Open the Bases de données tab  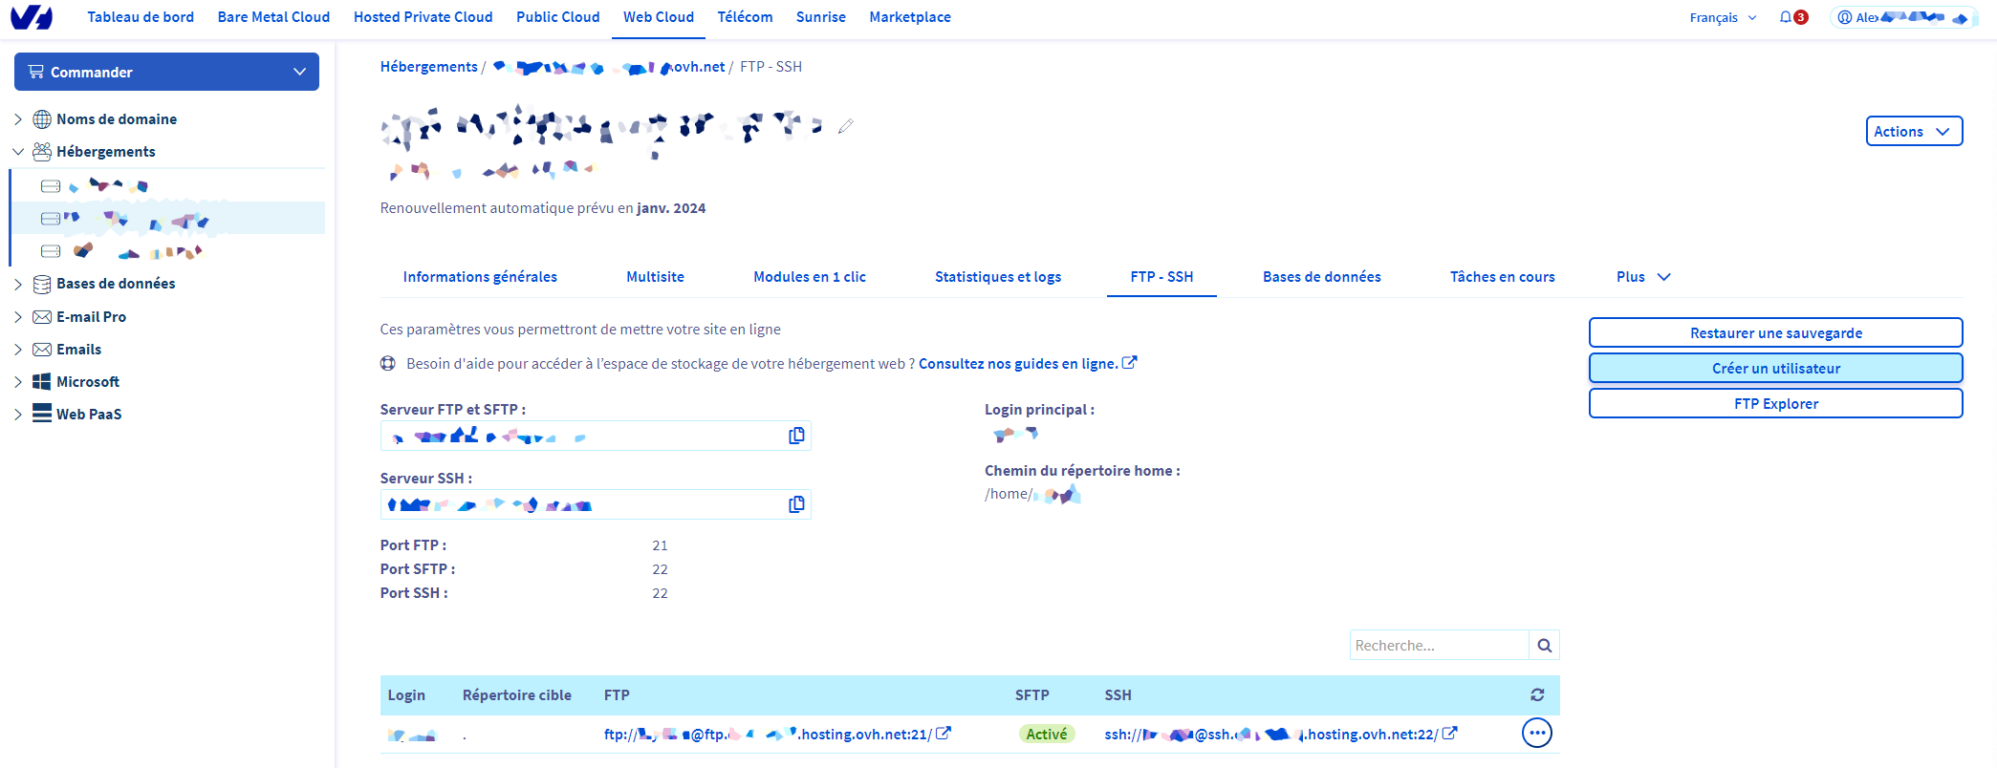[1321, 277]
